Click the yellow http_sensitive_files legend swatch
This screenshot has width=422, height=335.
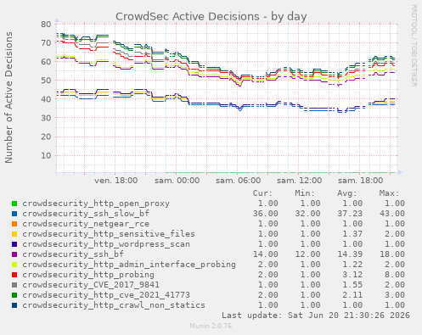point(14,234)
